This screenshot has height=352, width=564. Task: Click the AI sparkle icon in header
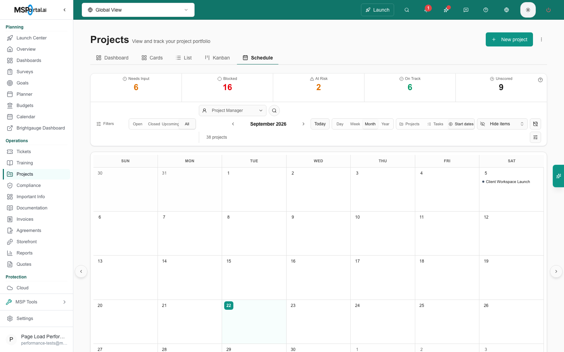446,10
